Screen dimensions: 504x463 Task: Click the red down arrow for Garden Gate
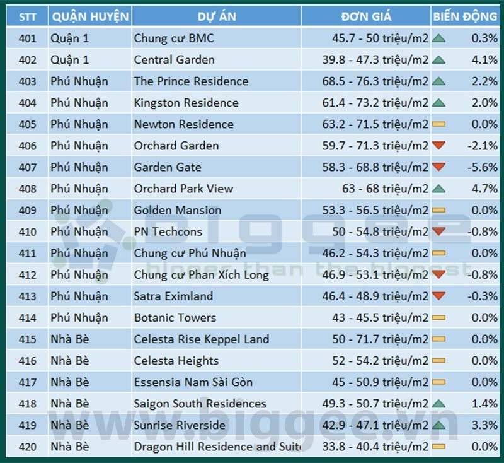point(438,167)
